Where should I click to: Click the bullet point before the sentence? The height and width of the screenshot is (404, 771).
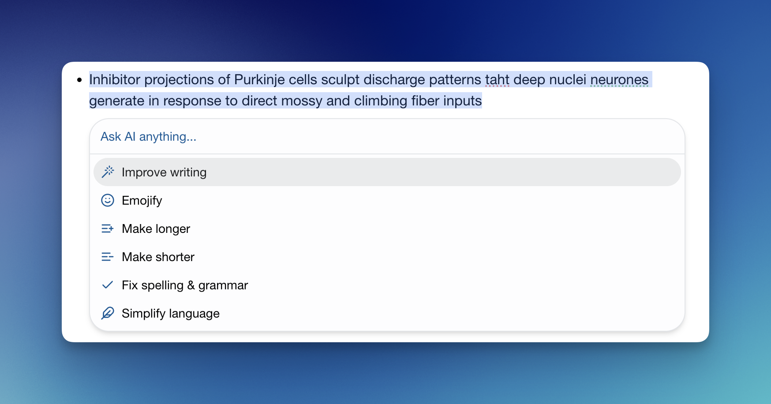coord(79,80)
